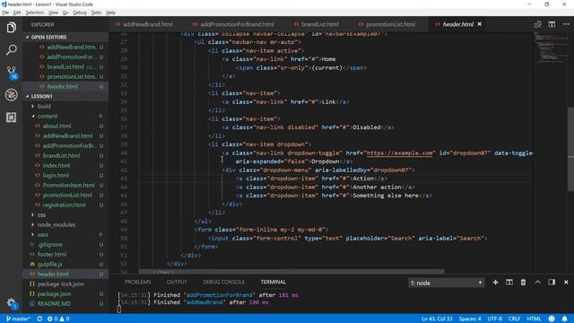
Task: Split the terminal panel
Action: pyautogui.click(x=509, y=283)
